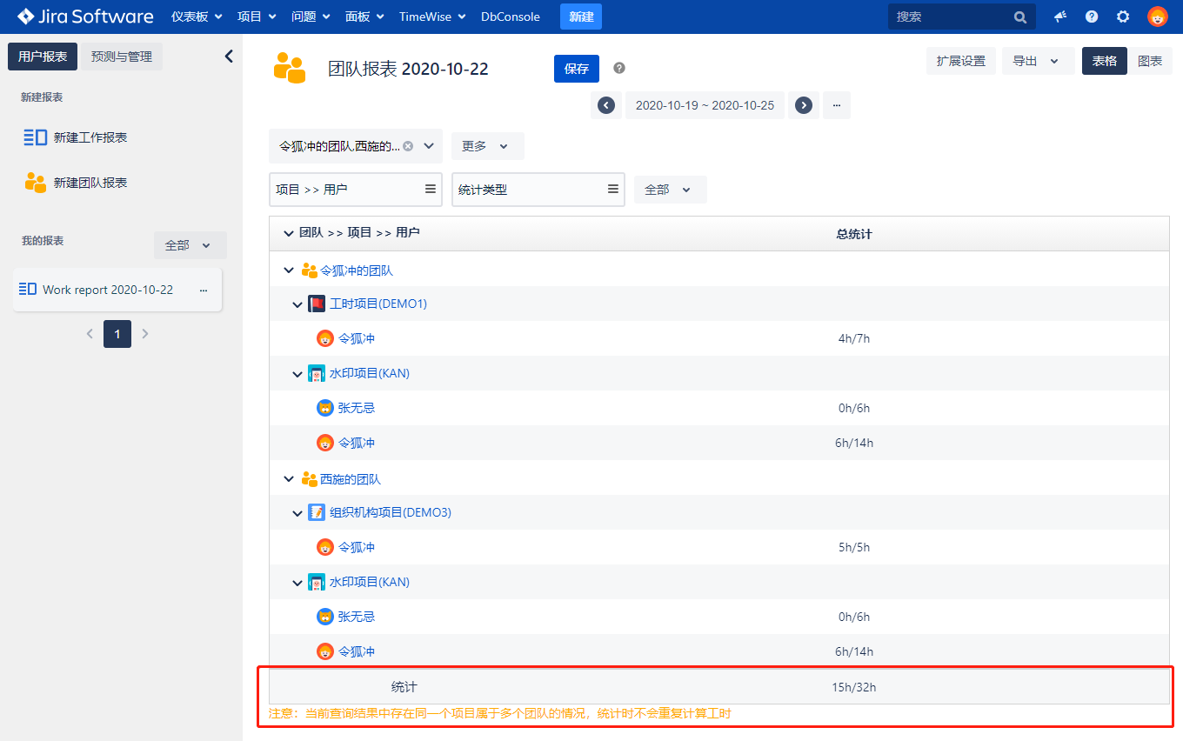1183x741 pixels.
Task: Click the search box in header
Action: [x=952, y=17]
